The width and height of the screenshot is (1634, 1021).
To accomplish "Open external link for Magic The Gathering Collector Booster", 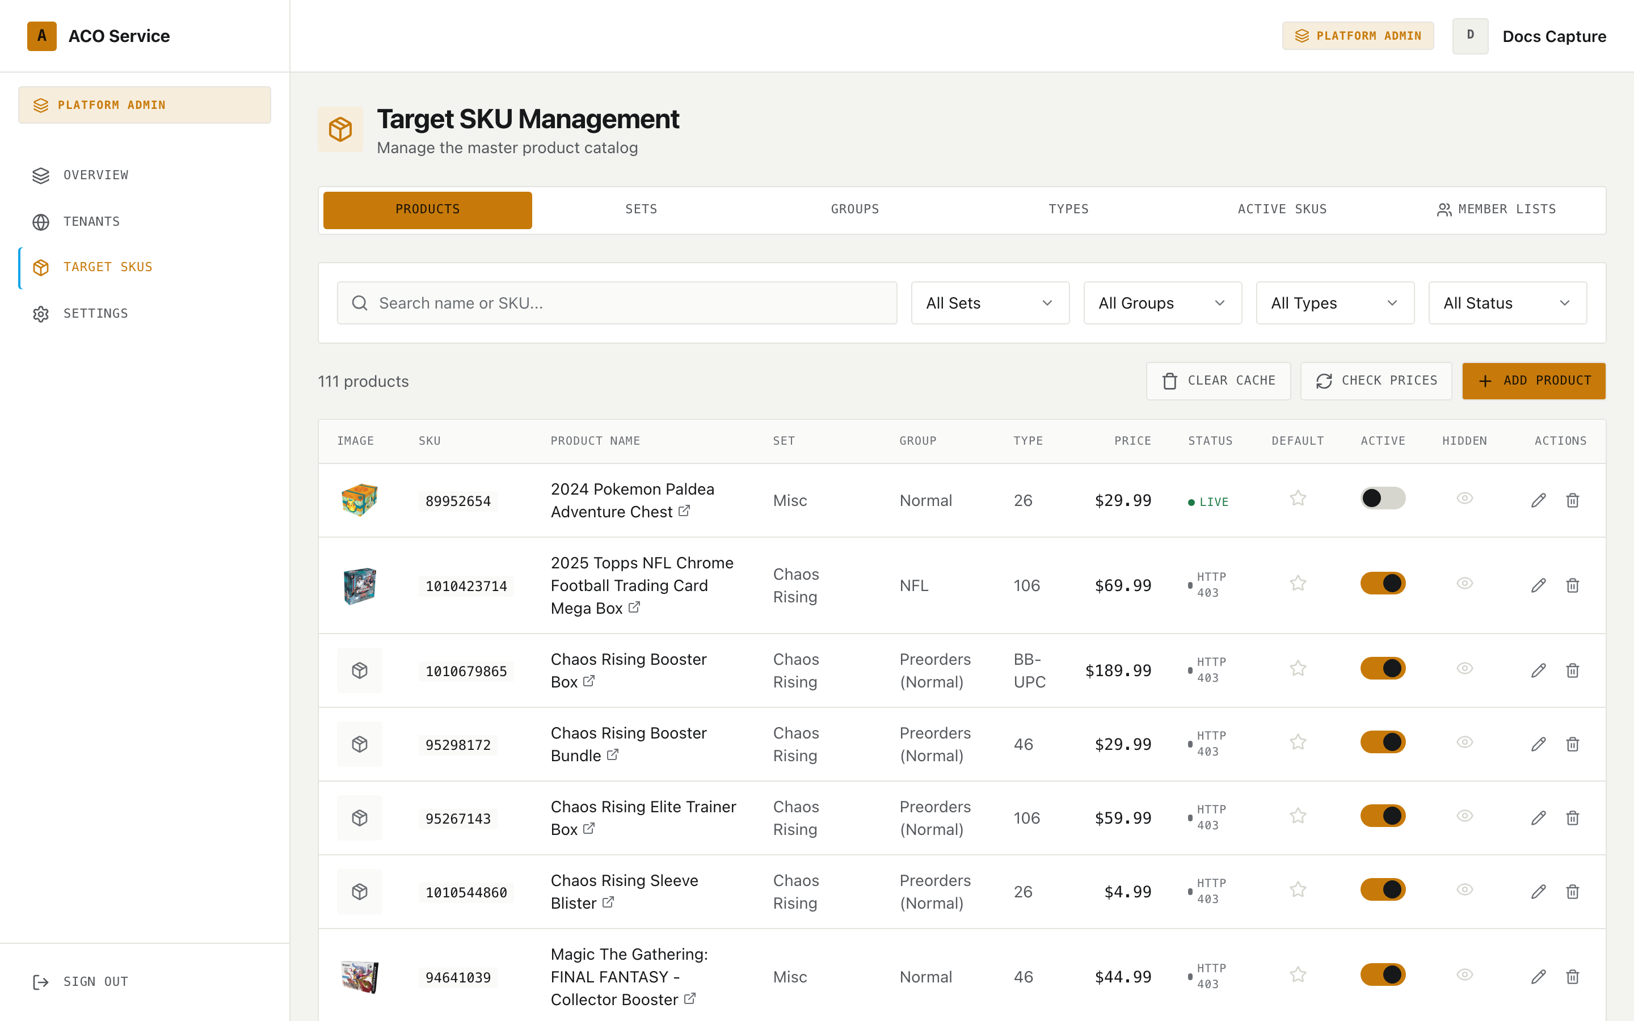I will pos(689,999).
